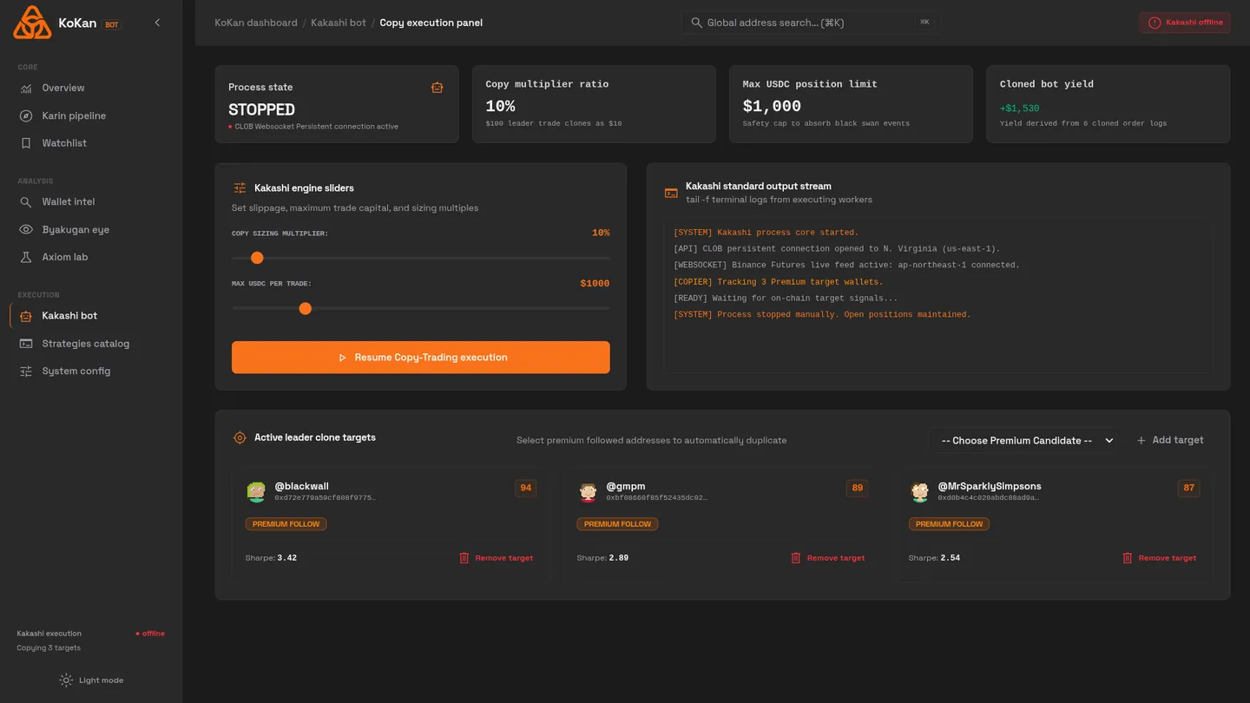Click the log line about Tracking 3 Premium wallets
This screenshot has height=703, width=1250.
tap(778, 282)
